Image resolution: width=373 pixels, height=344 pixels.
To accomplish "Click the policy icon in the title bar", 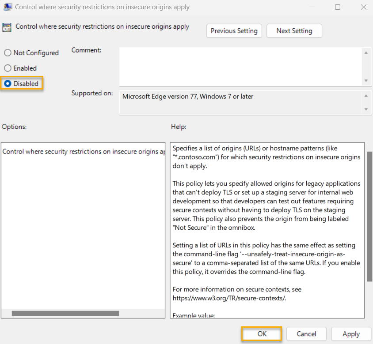I will coord(8,7).
